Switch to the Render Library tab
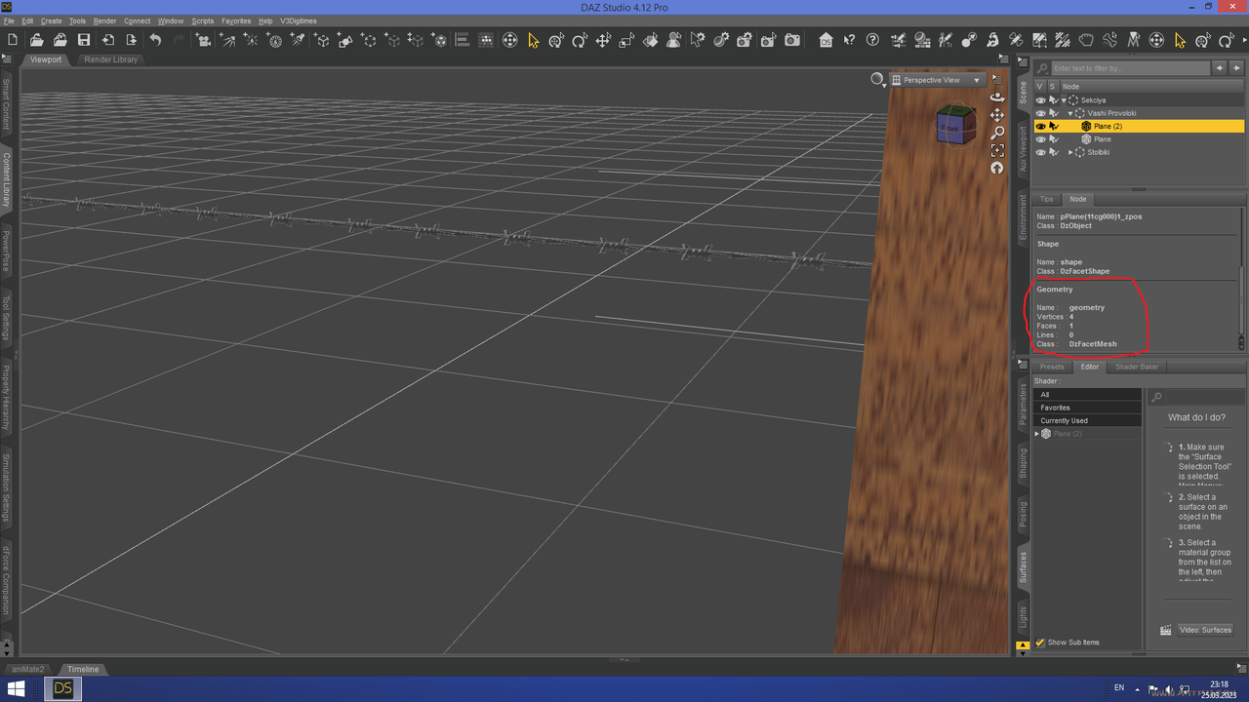Viewport: 1249px width, 702px height. (111, 59)
